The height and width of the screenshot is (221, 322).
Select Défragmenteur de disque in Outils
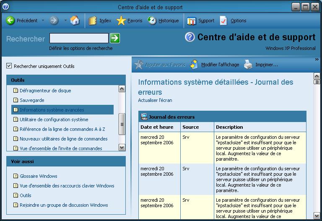click(x=45, y=91)
